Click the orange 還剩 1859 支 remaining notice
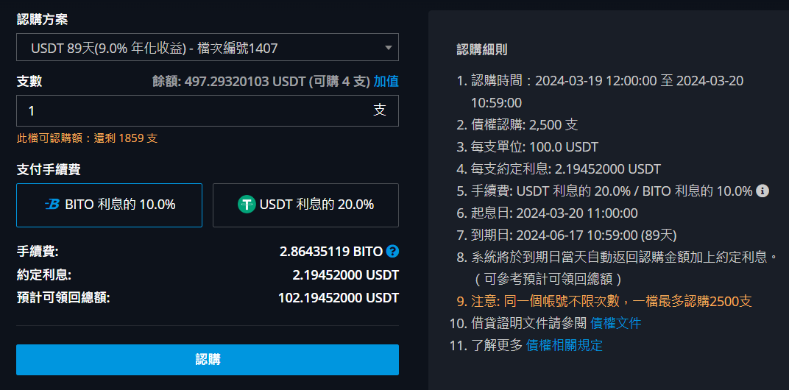 [87, 138]
